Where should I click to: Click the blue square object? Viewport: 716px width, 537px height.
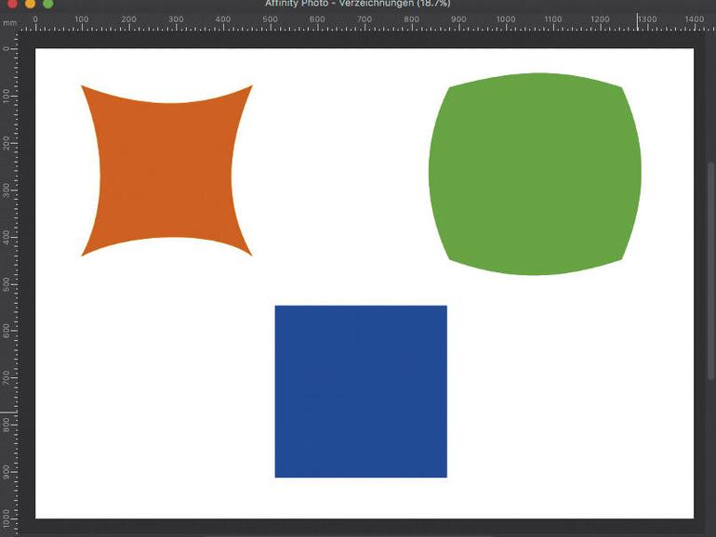coord(361,391)
